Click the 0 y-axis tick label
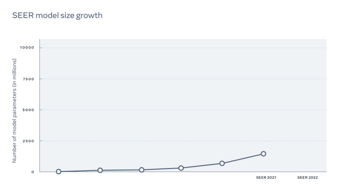The image size is (339, 191). tap(32, 172)
